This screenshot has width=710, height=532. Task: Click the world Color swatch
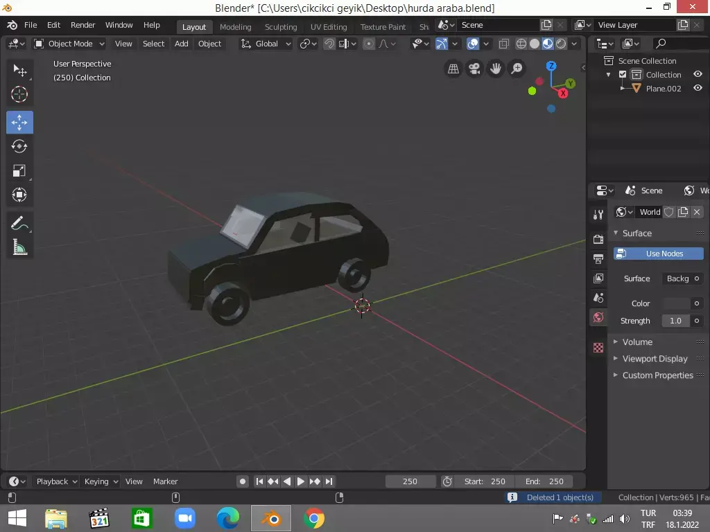tap(676, 303)
